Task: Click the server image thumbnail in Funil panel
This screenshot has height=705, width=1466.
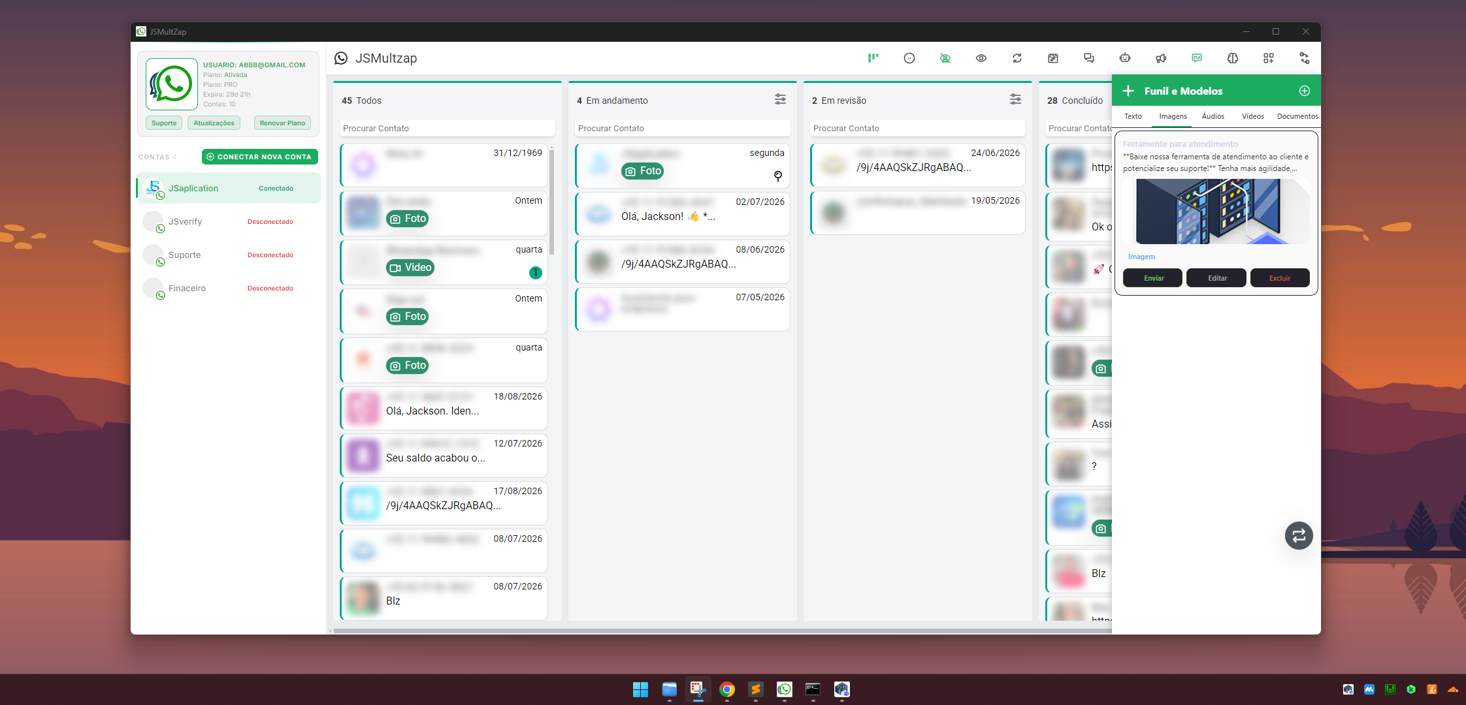Action: tap(1216, 211)
